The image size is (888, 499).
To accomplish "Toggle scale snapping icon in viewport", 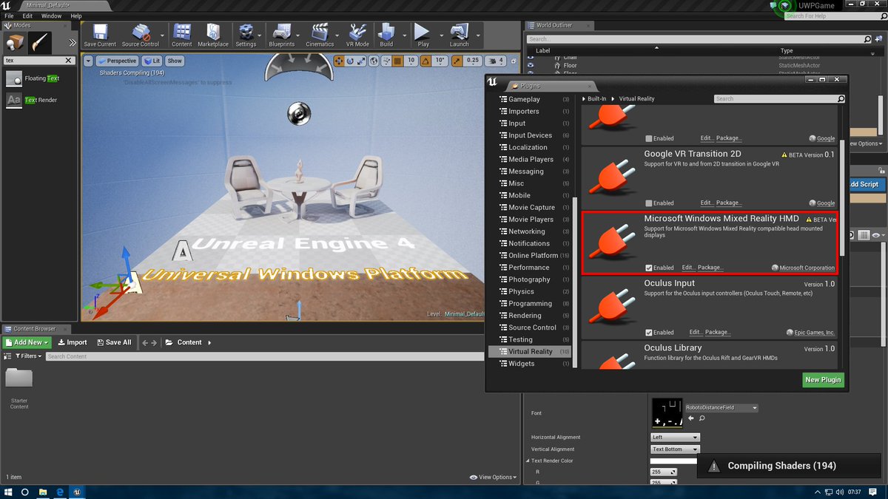I will coord(457,61).
